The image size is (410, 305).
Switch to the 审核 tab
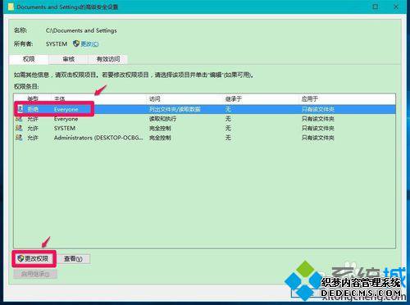68,59
